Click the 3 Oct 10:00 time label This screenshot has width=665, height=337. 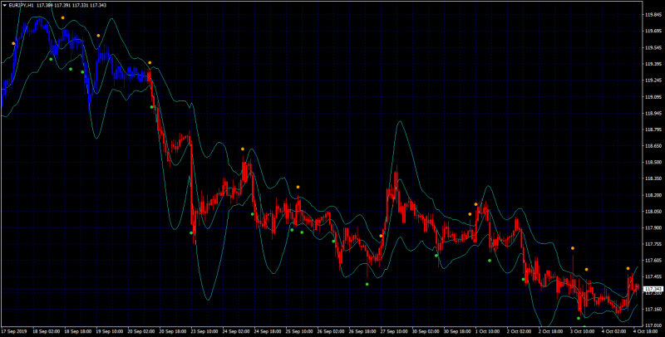[584, 330]
